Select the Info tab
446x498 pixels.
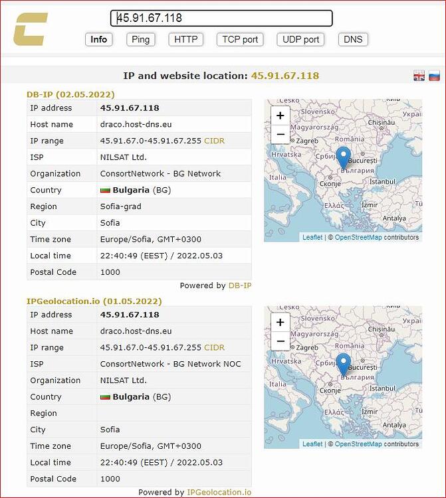pyautogui.click(x=99, y=39)
